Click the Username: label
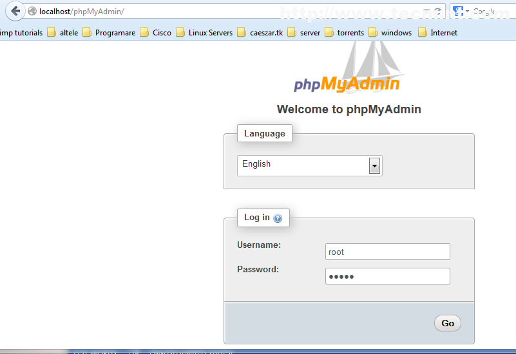 [x=259, y=245]
